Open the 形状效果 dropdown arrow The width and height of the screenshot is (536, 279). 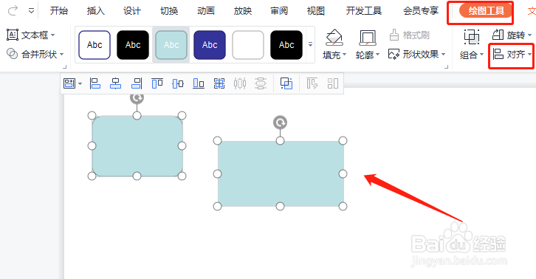pyautogui.click(x=443, y=54)
